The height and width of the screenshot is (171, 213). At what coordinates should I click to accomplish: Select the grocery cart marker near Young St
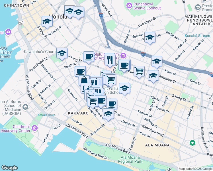pos(139,72)
